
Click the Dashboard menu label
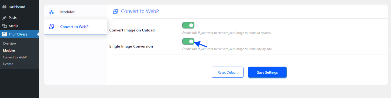point(17,7)
